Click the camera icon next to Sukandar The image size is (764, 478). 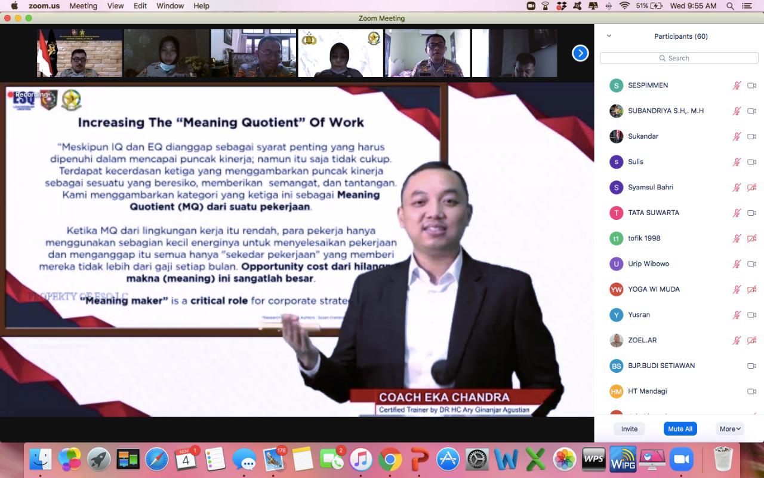(751, 136)
